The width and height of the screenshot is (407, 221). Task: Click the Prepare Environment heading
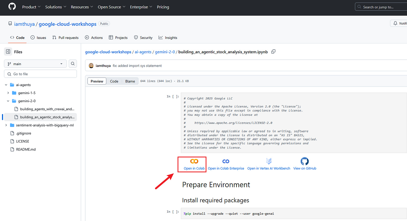[216, 185]
